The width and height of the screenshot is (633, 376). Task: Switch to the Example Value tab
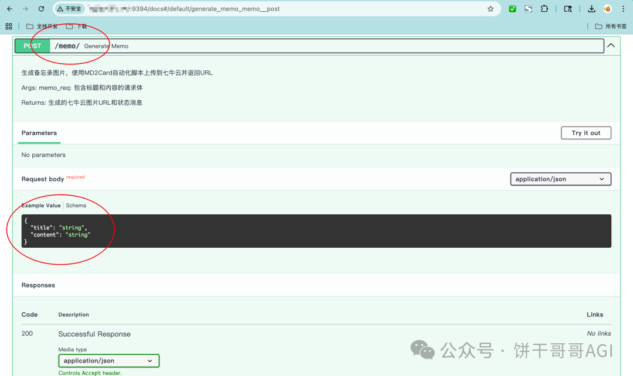click(x=41, y=206)
